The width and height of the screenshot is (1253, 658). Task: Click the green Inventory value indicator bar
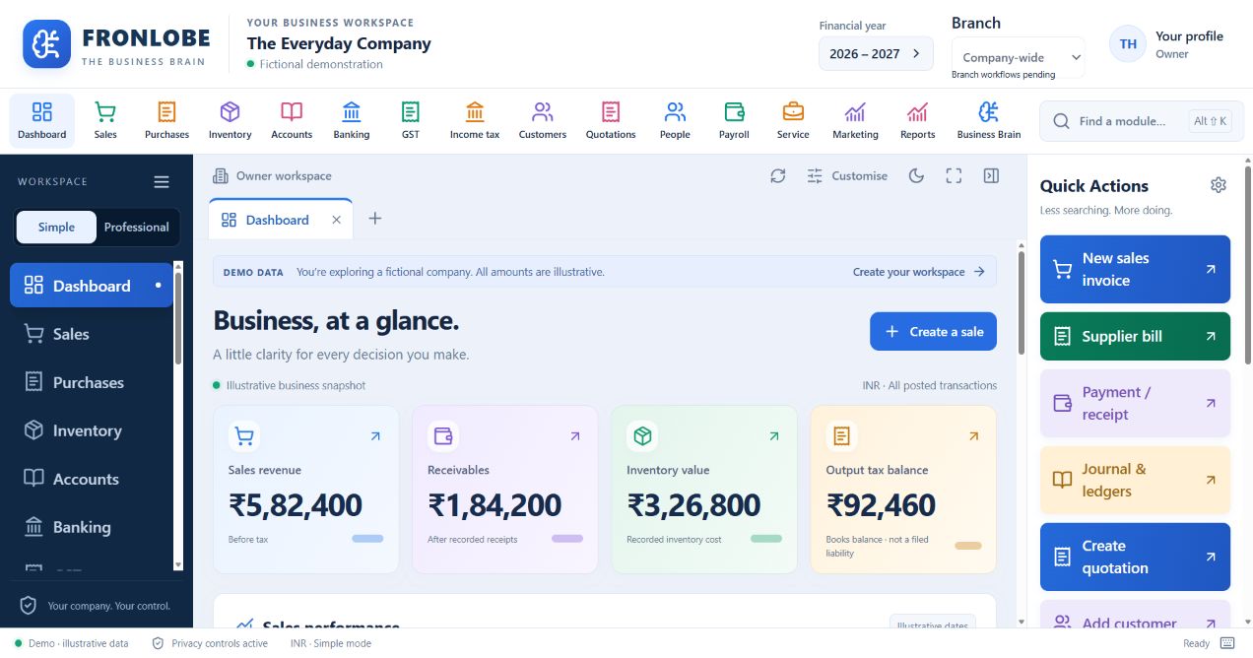tap(766, 539)
